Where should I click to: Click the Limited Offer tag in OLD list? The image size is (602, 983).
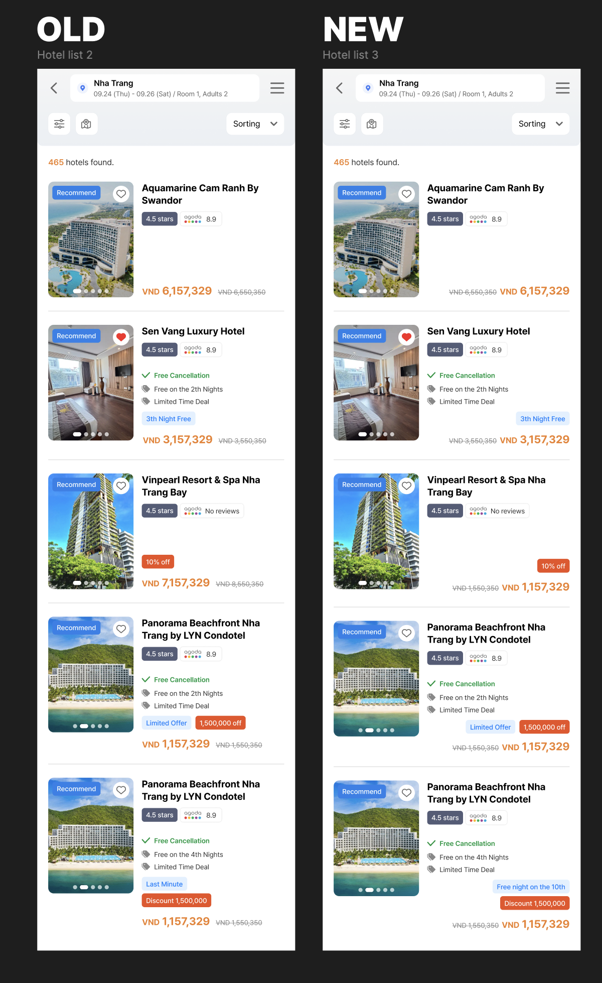click(x=167, y=723)
